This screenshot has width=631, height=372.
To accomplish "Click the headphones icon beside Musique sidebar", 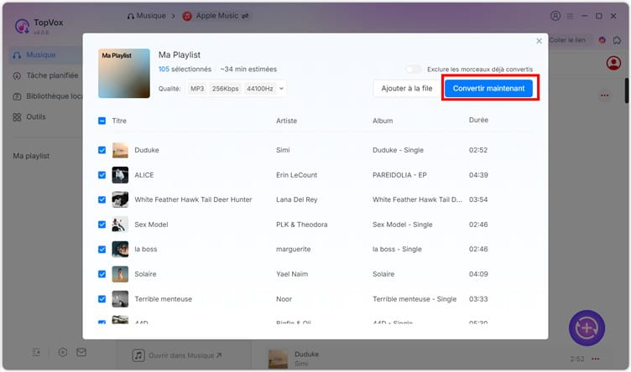I will (x=17, y=55).
